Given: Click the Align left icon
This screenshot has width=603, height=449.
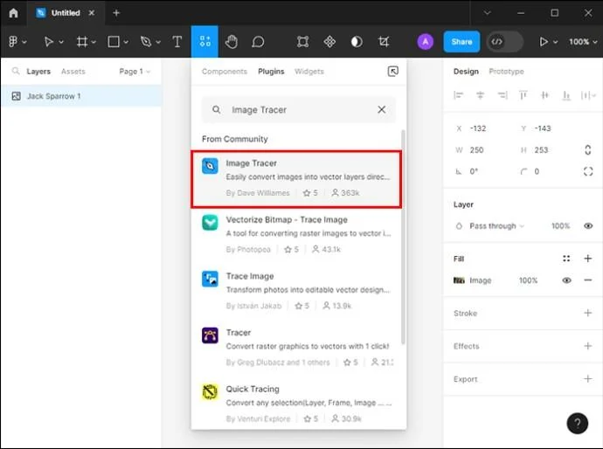Looking at the screenshot, I should (459, 95).
